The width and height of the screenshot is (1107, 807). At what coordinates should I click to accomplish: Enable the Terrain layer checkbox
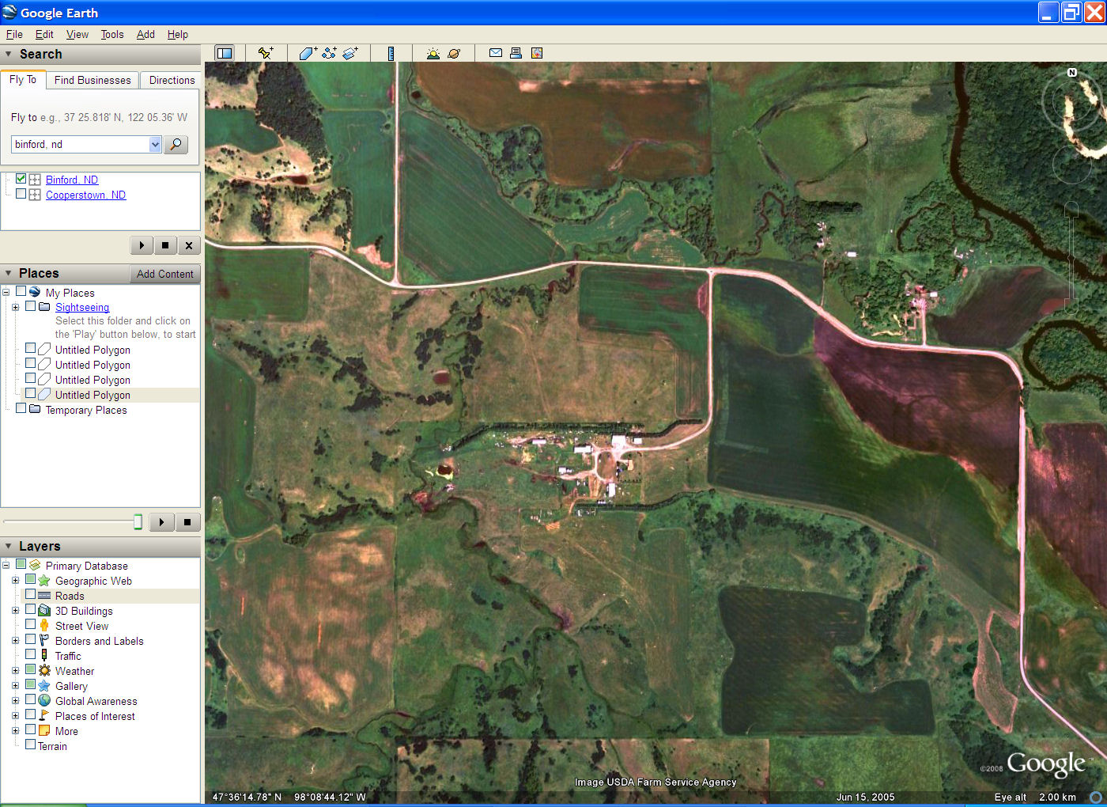[30, 745]
